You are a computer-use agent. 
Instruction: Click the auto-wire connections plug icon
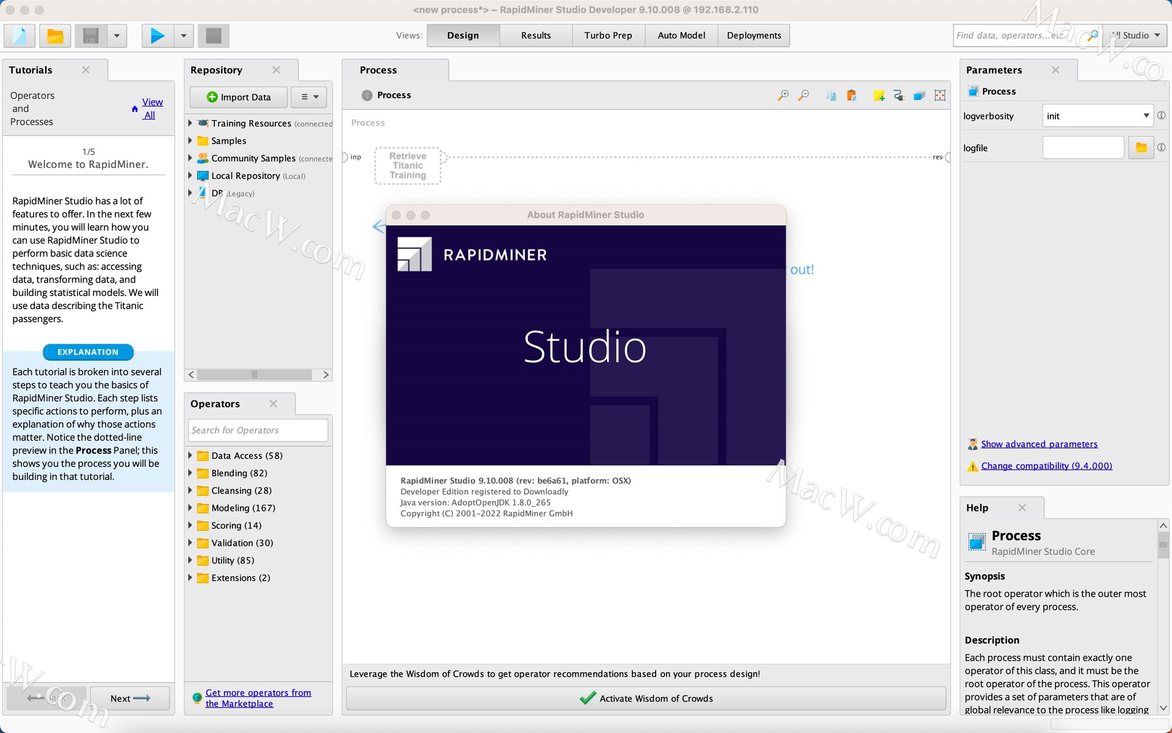pyautogui.click(x=899, y=95)
